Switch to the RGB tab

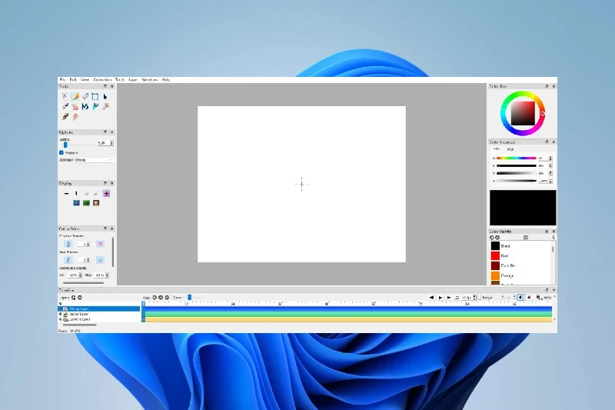point(510,149)
